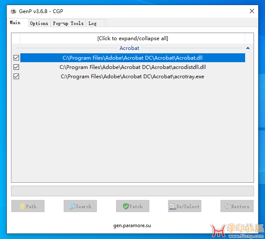Click the GenP app icon in title bar
Viewport: 265px width, 239px height.
tap(14, 11)
